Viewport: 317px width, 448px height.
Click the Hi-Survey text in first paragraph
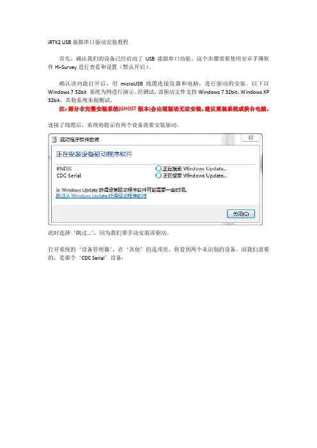pyautogui.click(x=66, y=67)
